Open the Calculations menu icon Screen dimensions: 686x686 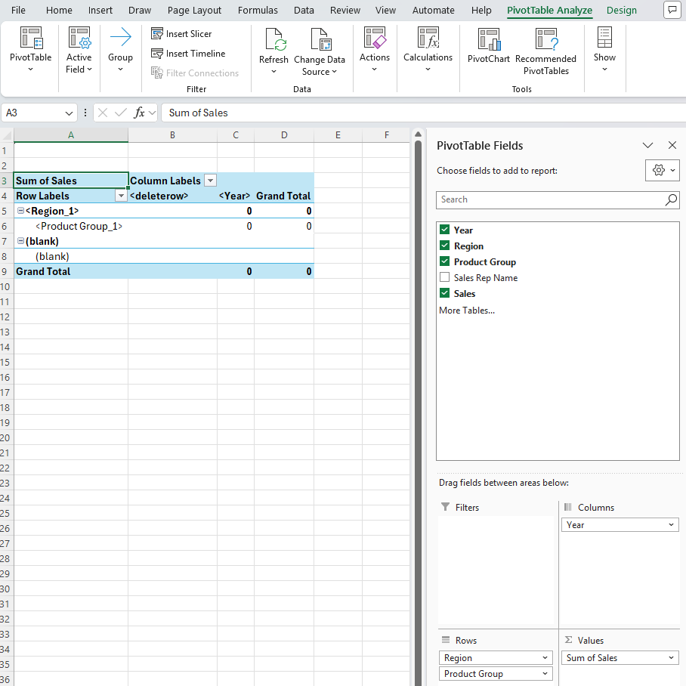[x=428, y=38]
